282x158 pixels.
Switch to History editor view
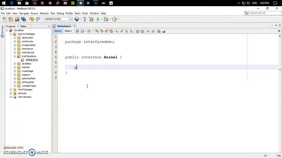click(68, 31)
